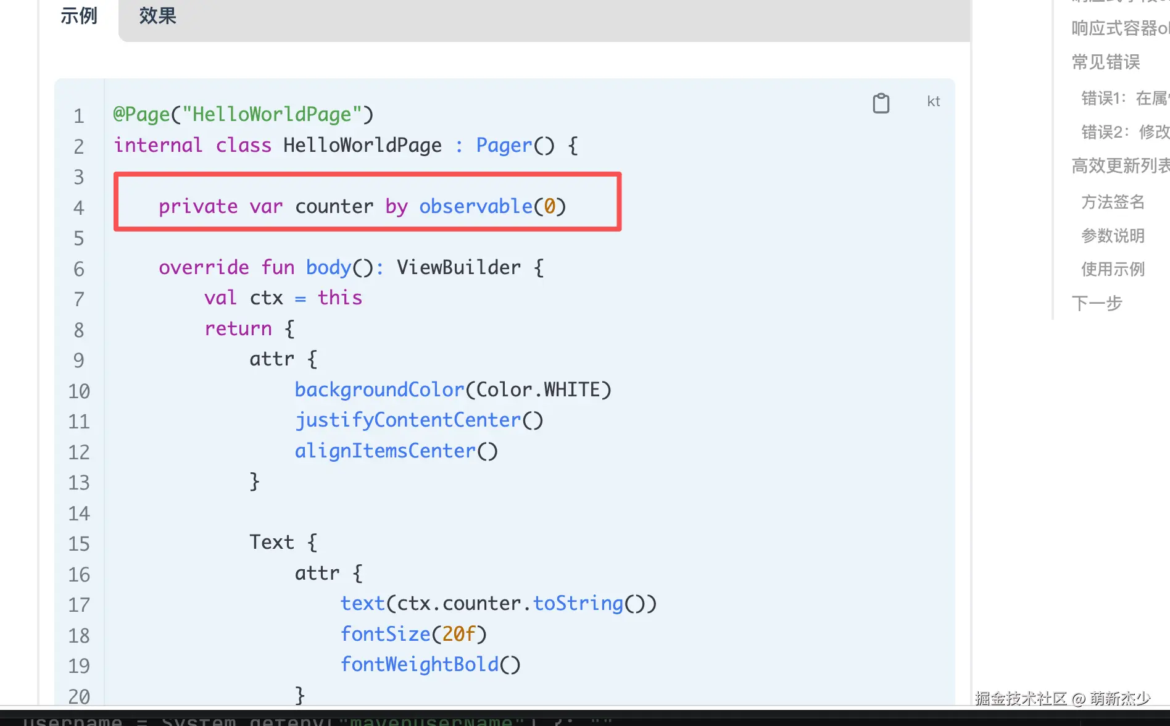The width and height of the screenshot is (1170, 726).
Task: Click justifyContentCenter() code line
Action: pos(419,420)
